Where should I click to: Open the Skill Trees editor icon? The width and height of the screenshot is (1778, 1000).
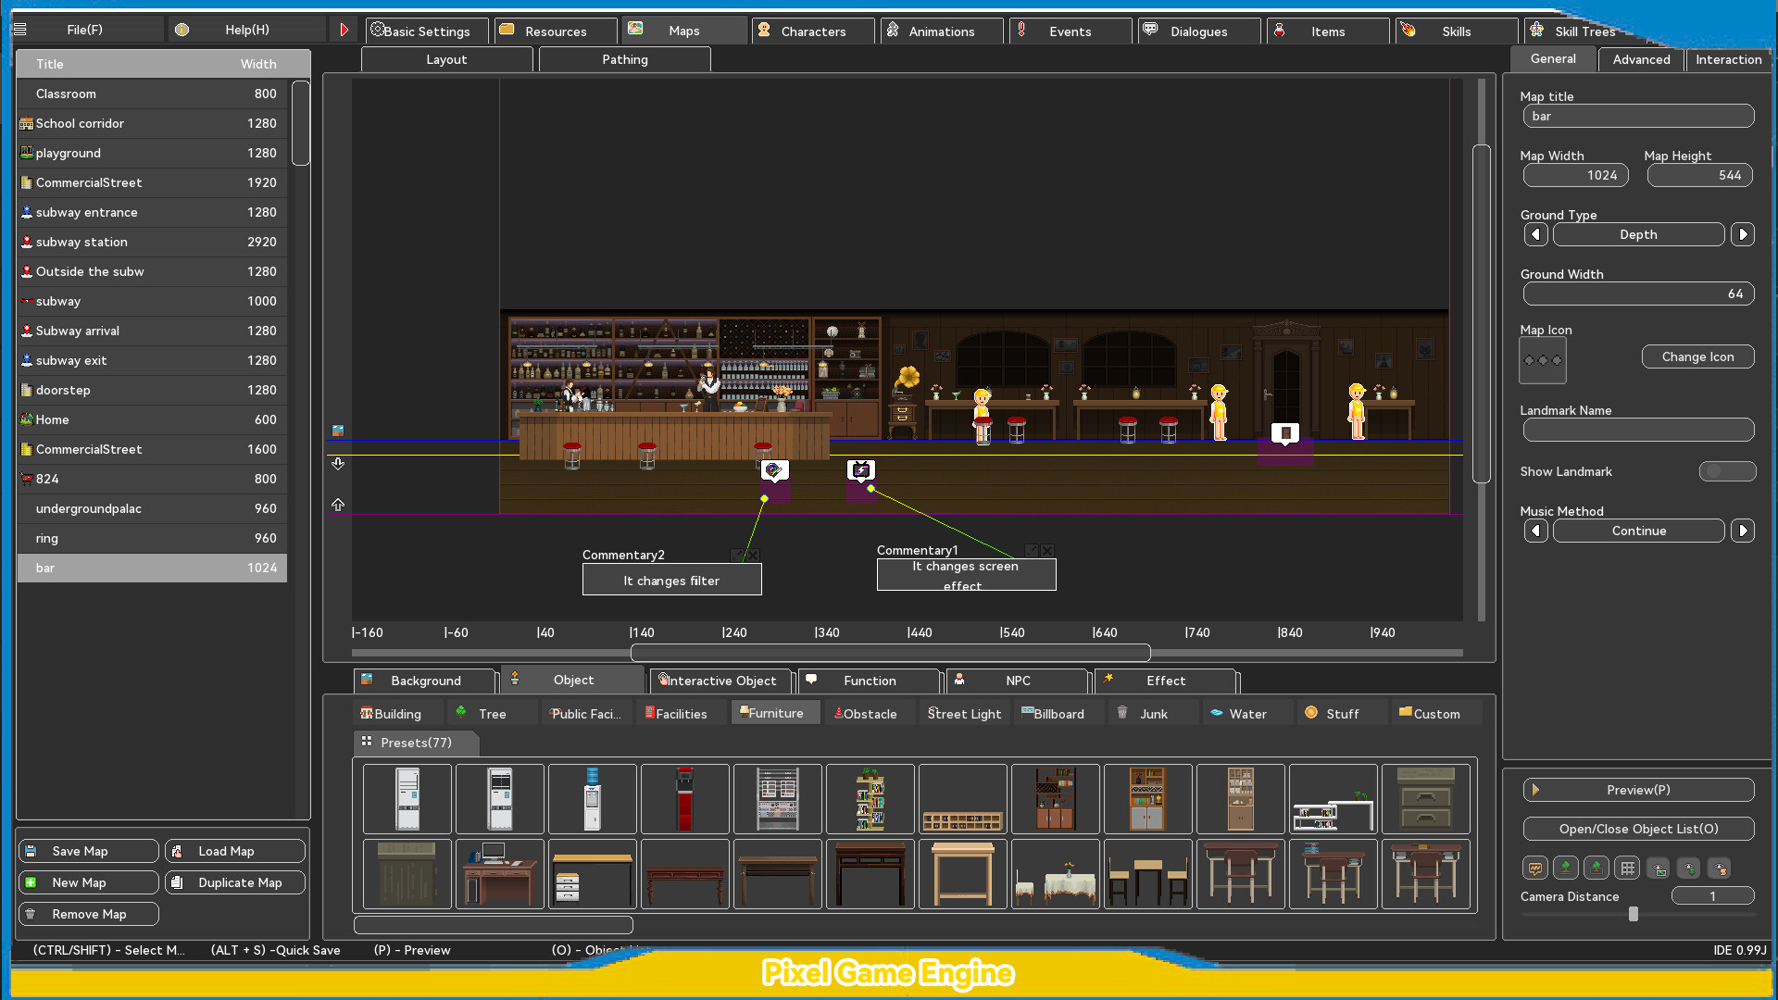(1536, 30)
